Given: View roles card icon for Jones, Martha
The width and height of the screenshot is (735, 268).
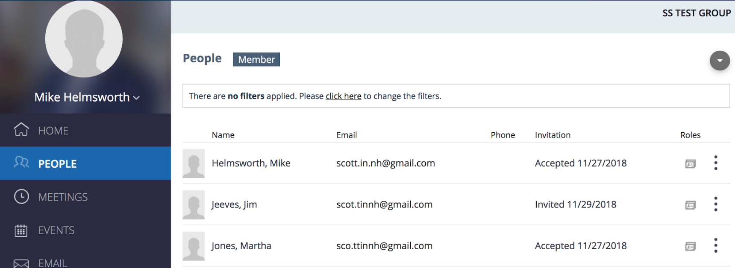Looking at the screenshot, I should (691, 247).
